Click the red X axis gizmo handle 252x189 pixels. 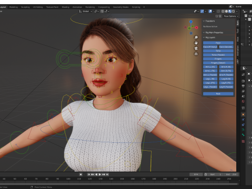click(x=197, y=27)
